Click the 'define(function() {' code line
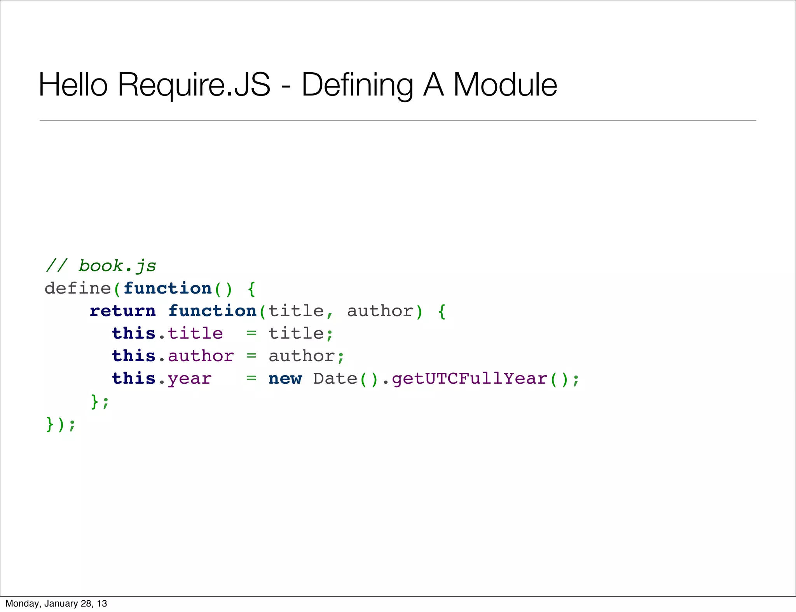Viewport: 796px width, 612px height. coord(150,289)
